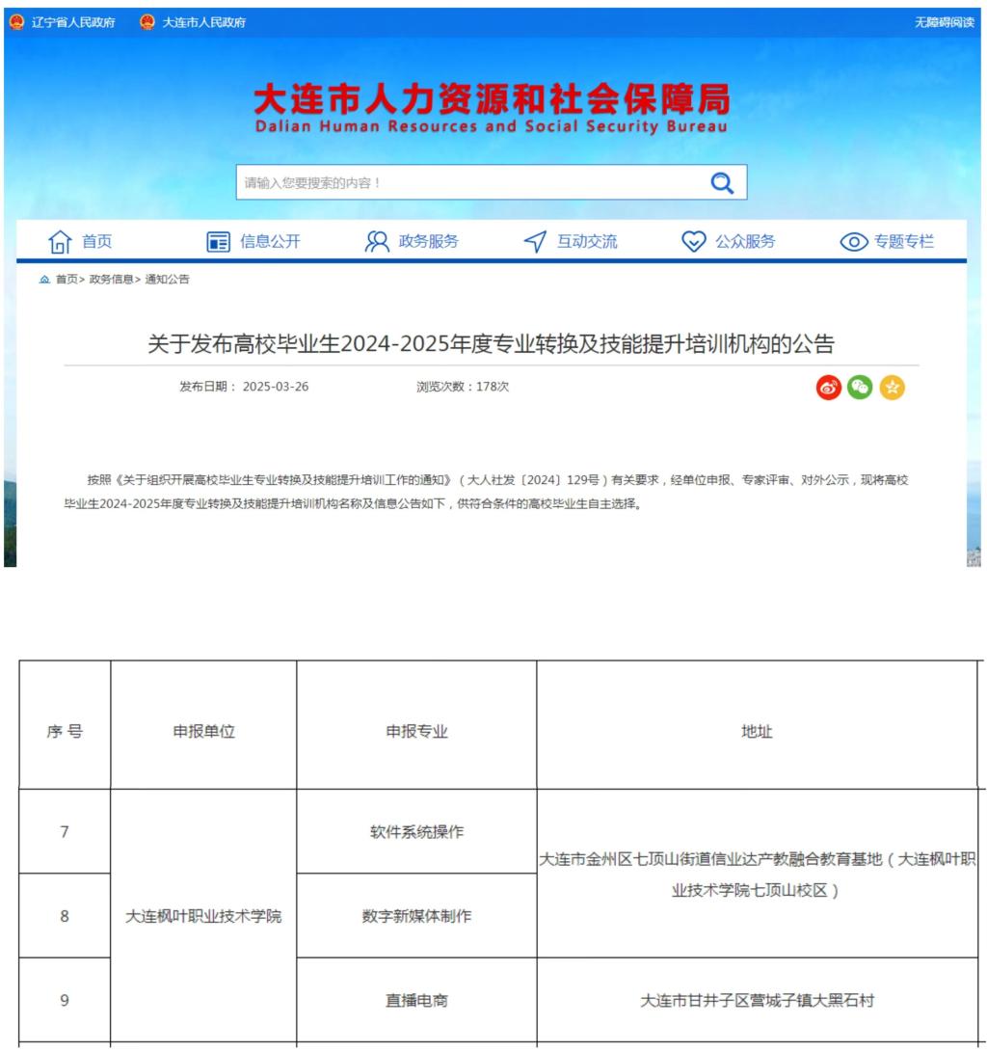
Task: Open the 大连市人民政府 link
Action: pos(203,22)
